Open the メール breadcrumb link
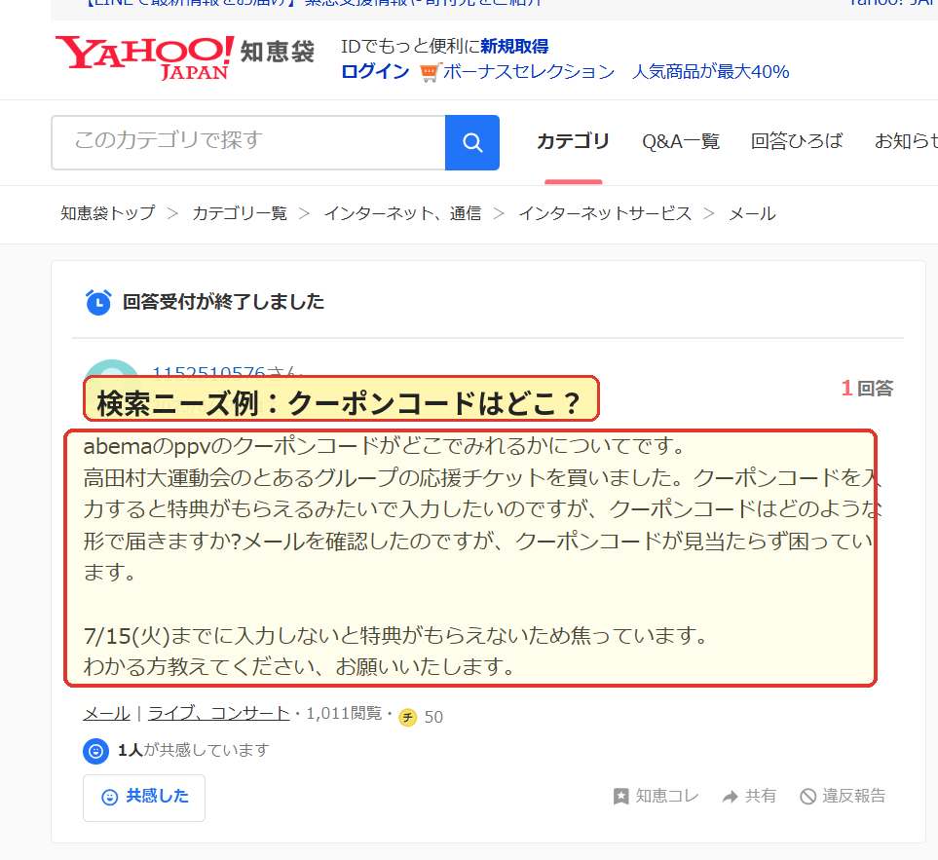The width and height of the screenshot is (938, 860). (752, 213)
